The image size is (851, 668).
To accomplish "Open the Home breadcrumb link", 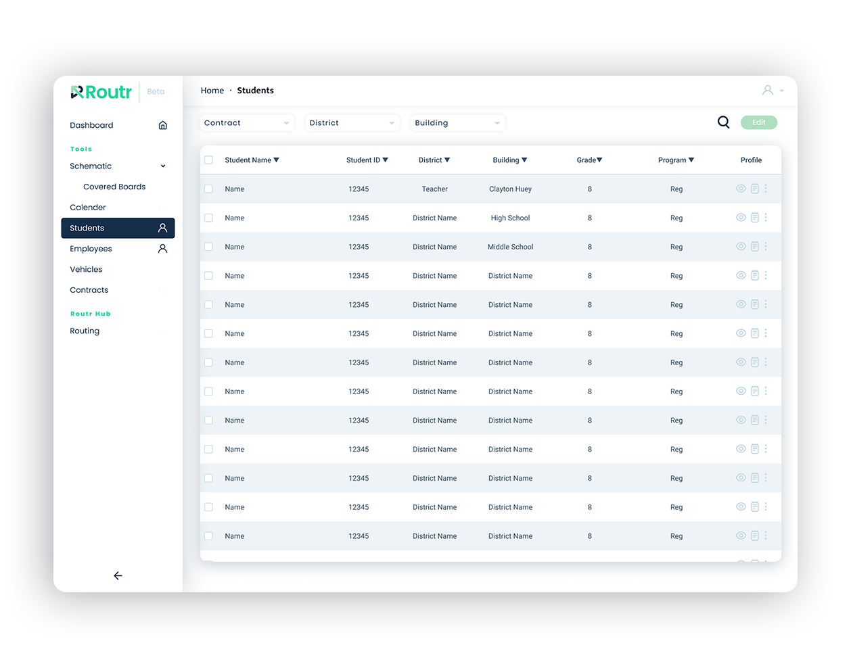I will (212, 90).
